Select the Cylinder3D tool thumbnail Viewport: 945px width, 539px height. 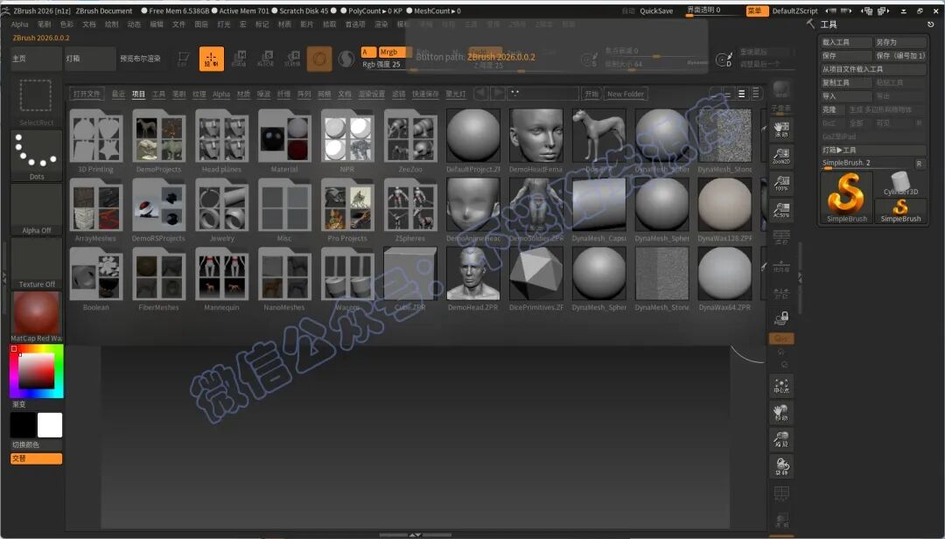(x=900, y=184)
